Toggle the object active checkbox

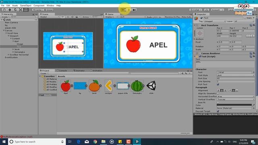coord(202,18)
